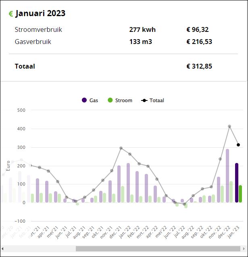The width and height of the screenshot is (248, 257).
Task: Click the green euro icon beside Januari 2023
Action: click(x=10, y=14)
